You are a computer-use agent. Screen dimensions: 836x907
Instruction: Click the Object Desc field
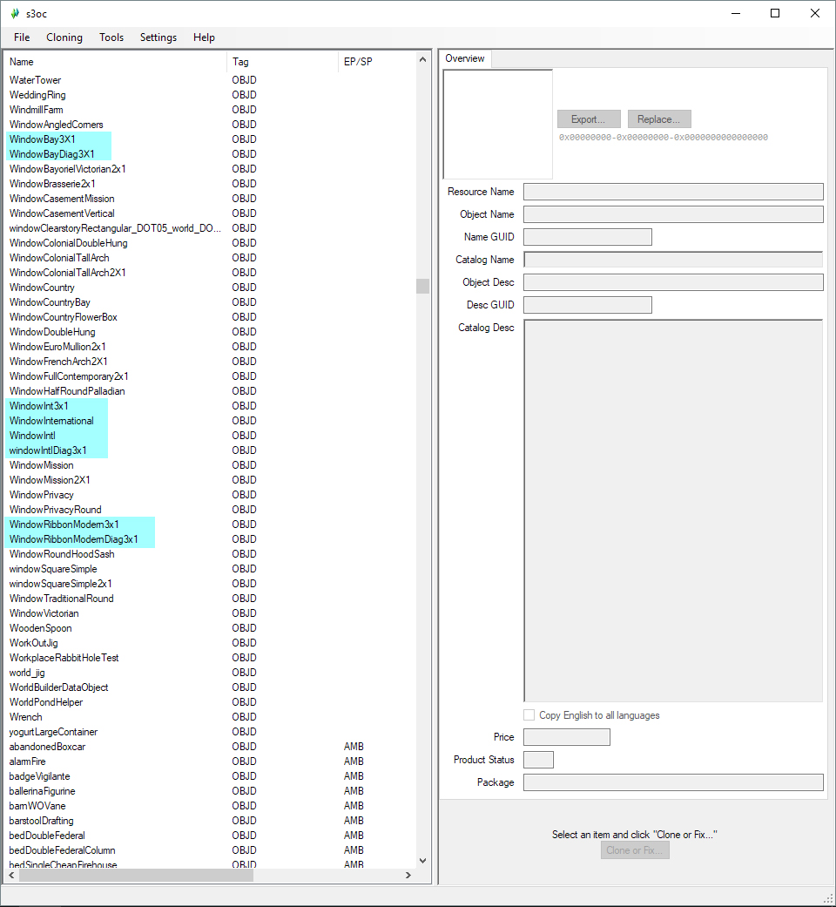pyautogui.click(x=673, y=282)
